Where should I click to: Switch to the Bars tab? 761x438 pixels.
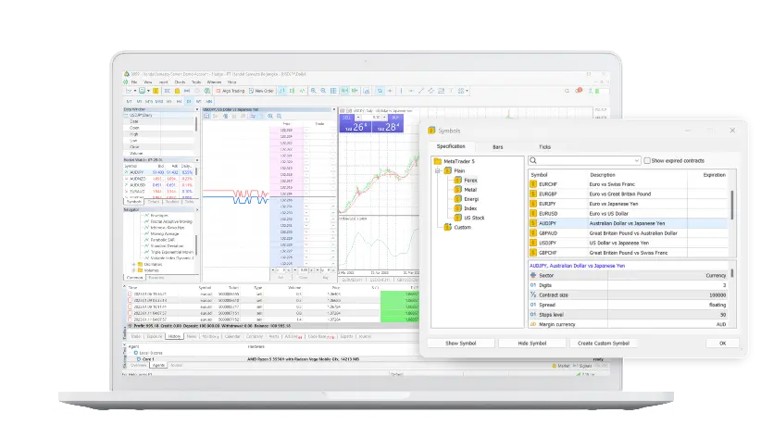coord(498,147)
